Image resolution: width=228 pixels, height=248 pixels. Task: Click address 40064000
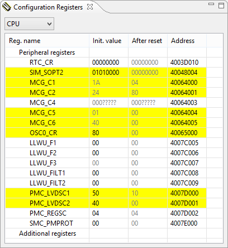pyautogui.click(x=184, y=83)
